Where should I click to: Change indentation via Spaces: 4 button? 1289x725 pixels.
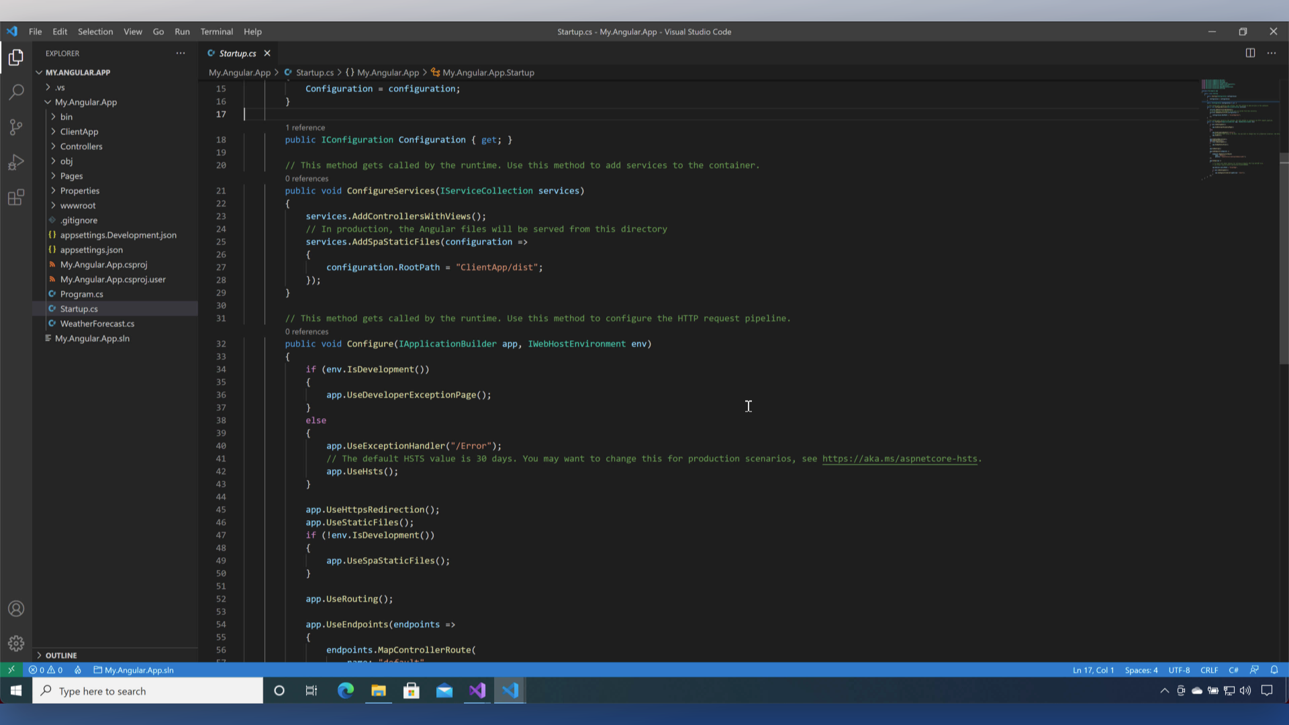click(1141, 670)
